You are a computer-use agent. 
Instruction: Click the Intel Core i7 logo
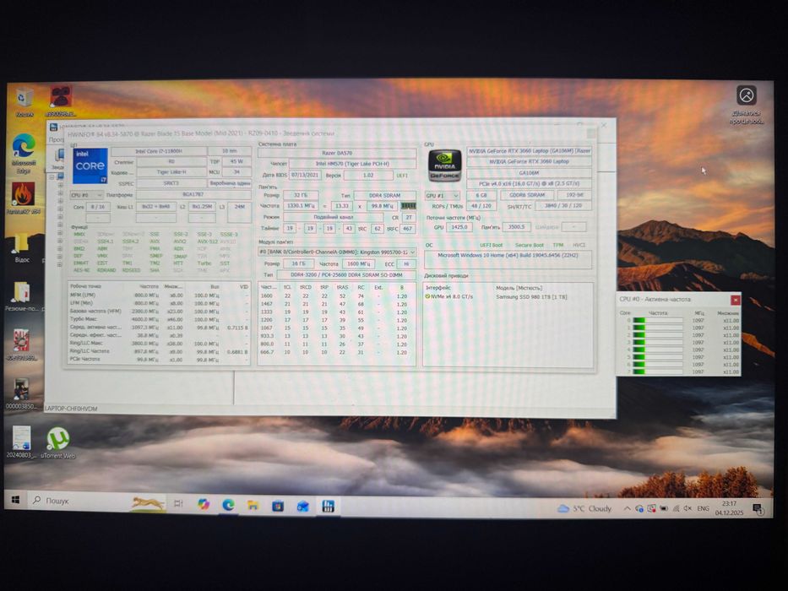[x=90, y=165]
